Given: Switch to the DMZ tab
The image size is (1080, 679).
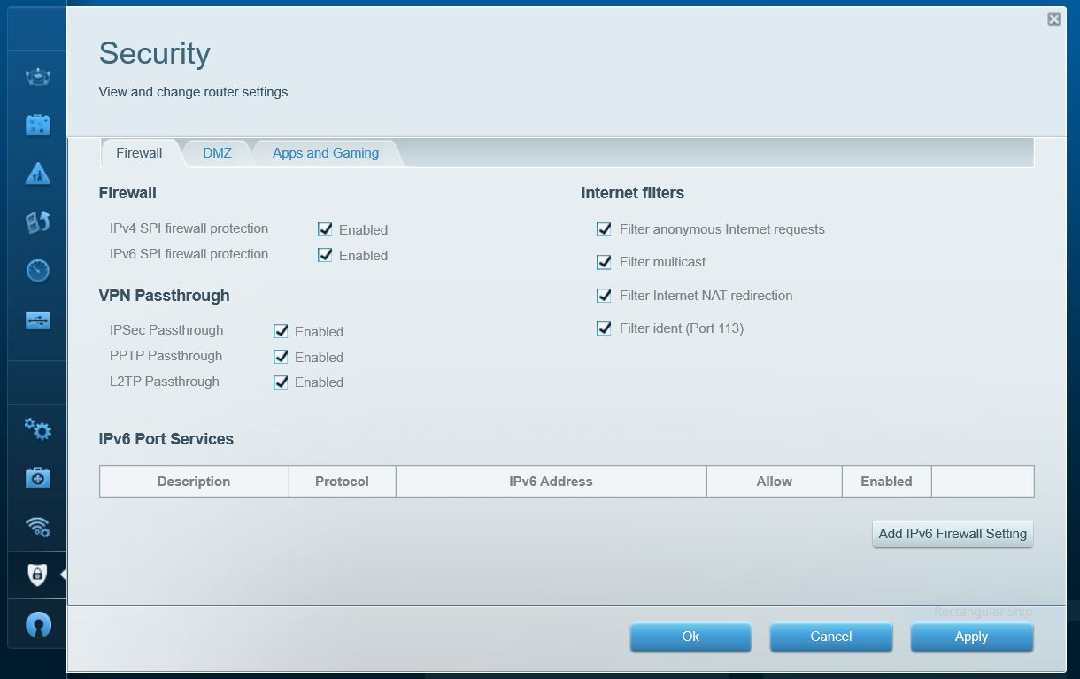Looking at the screenshot, I should pyautogui.click(x=217, y=153).
